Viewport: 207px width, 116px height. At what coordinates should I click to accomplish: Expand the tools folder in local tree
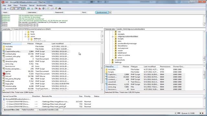(x=26, y=34)
